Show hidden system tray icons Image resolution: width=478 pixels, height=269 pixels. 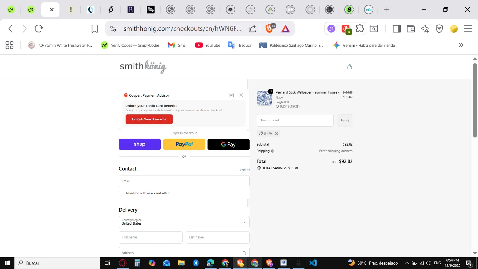407,263
